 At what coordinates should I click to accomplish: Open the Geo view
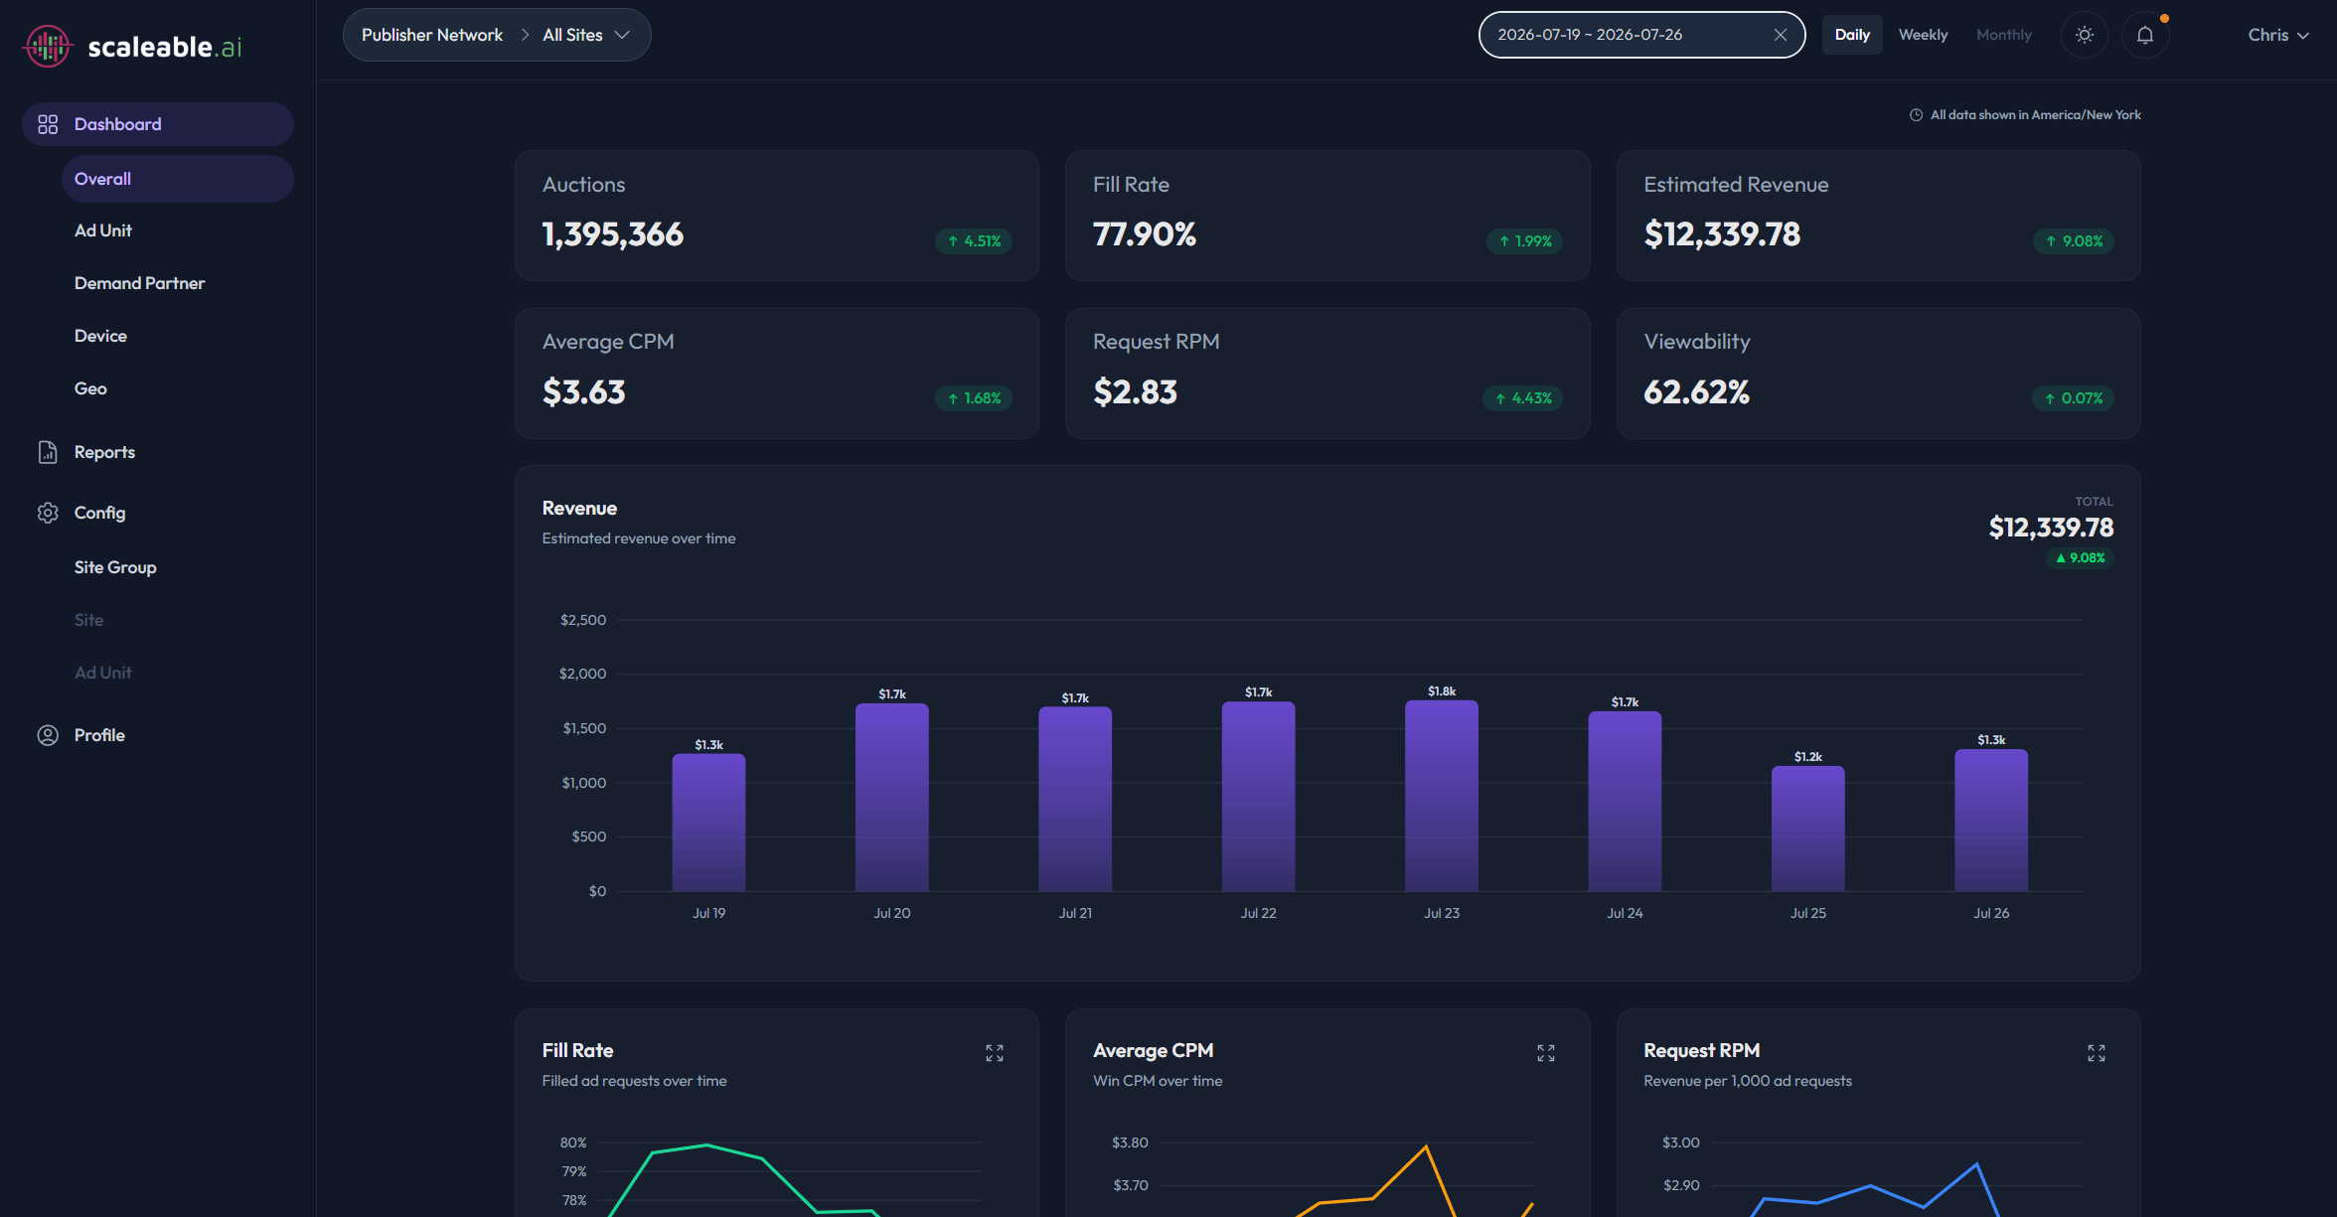point(90,388)
